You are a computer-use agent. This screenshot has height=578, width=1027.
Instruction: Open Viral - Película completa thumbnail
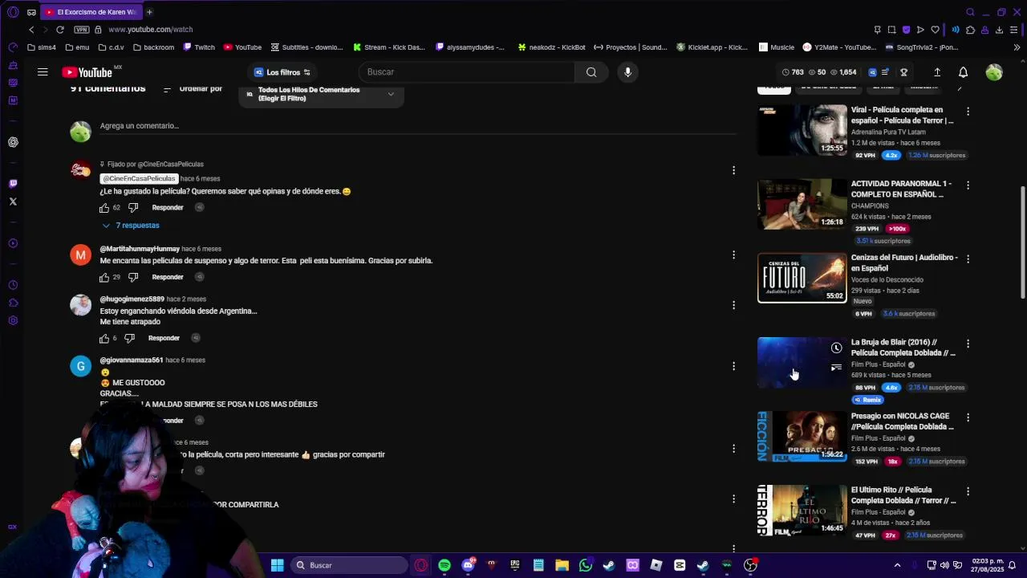click(x=802, y=130)
